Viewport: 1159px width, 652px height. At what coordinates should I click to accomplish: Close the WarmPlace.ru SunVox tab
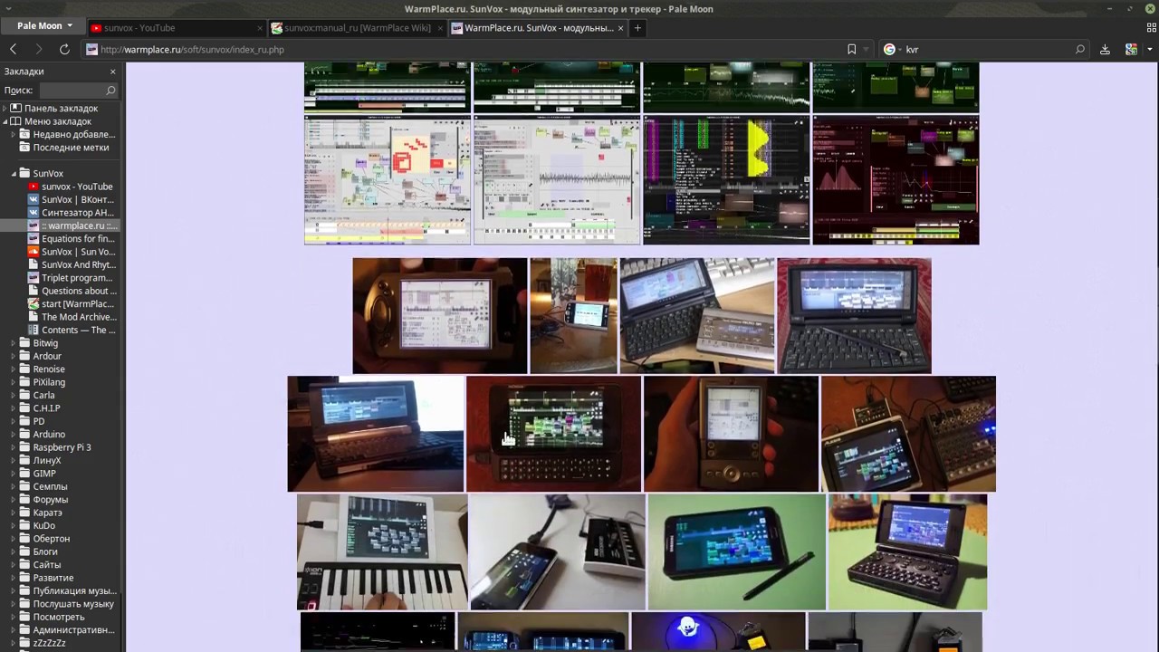pyautogui.click(x=622, y=28)
